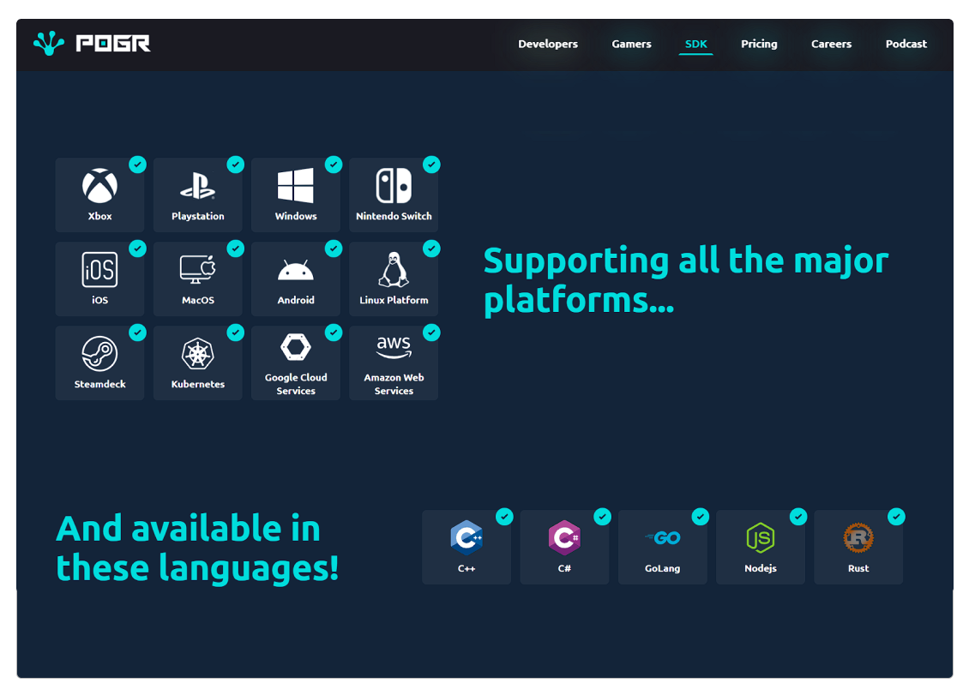Click the 'Steamdeck' label text
The height and width of the screenshot is (695, 969).
pos(99,384)
